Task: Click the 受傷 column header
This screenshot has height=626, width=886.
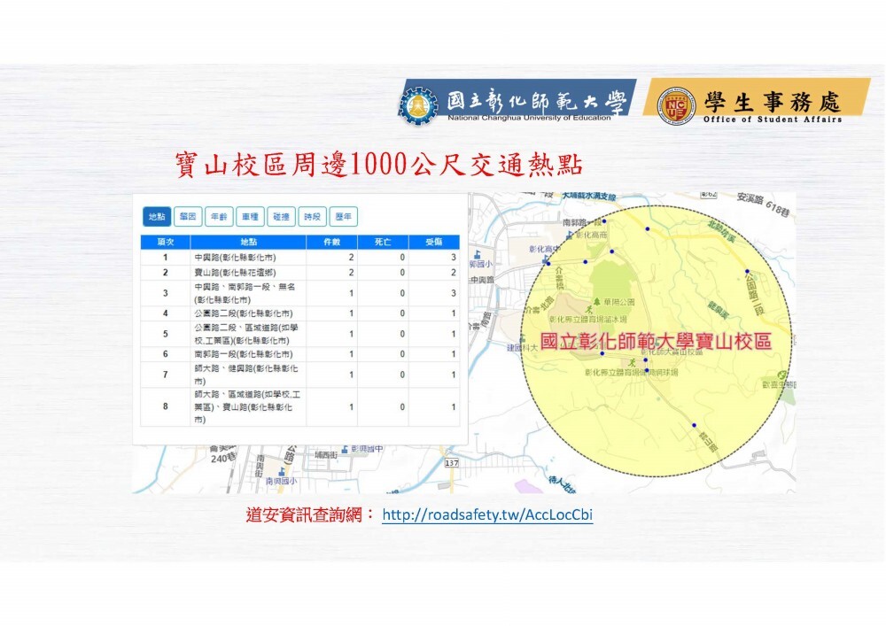Action: (434, 242)
